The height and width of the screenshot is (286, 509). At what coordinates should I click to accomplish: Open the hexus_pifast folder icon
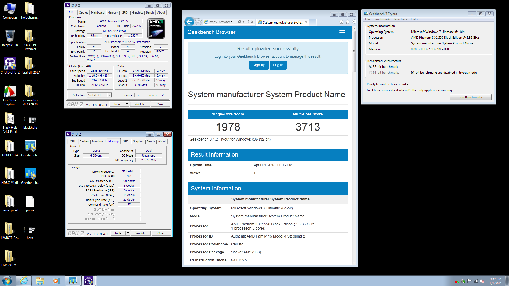point(10,203)
